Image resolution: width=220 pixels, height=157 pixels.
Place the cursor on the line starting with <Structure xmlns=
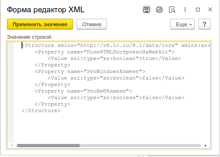[116, 46]
